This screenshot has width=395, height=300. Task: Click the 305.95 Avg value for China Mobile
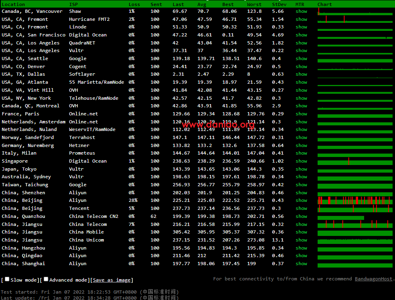click(x=206, y=232)
